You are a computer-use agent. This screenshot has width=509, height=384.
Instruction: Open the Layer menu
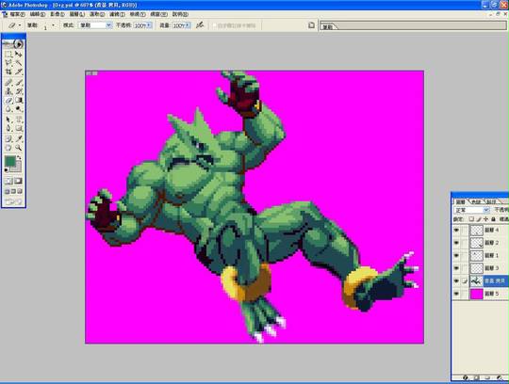(77, 14)
